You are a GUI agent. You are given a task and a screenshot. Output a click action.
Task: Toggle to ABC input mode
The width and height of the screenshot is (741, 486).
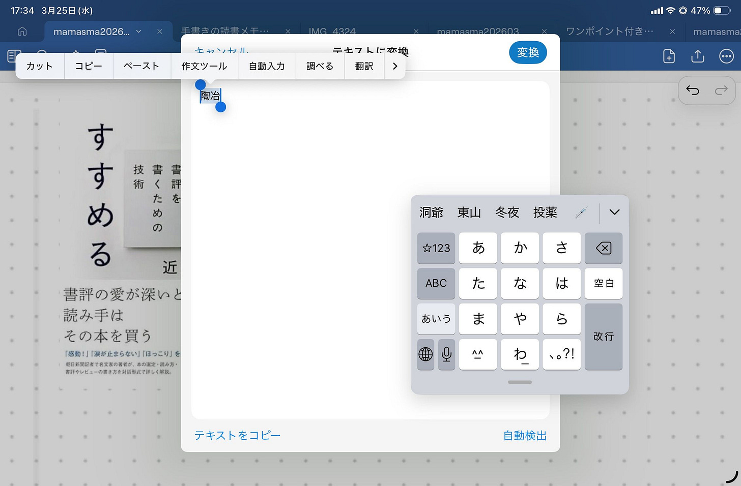pos(436,284)
